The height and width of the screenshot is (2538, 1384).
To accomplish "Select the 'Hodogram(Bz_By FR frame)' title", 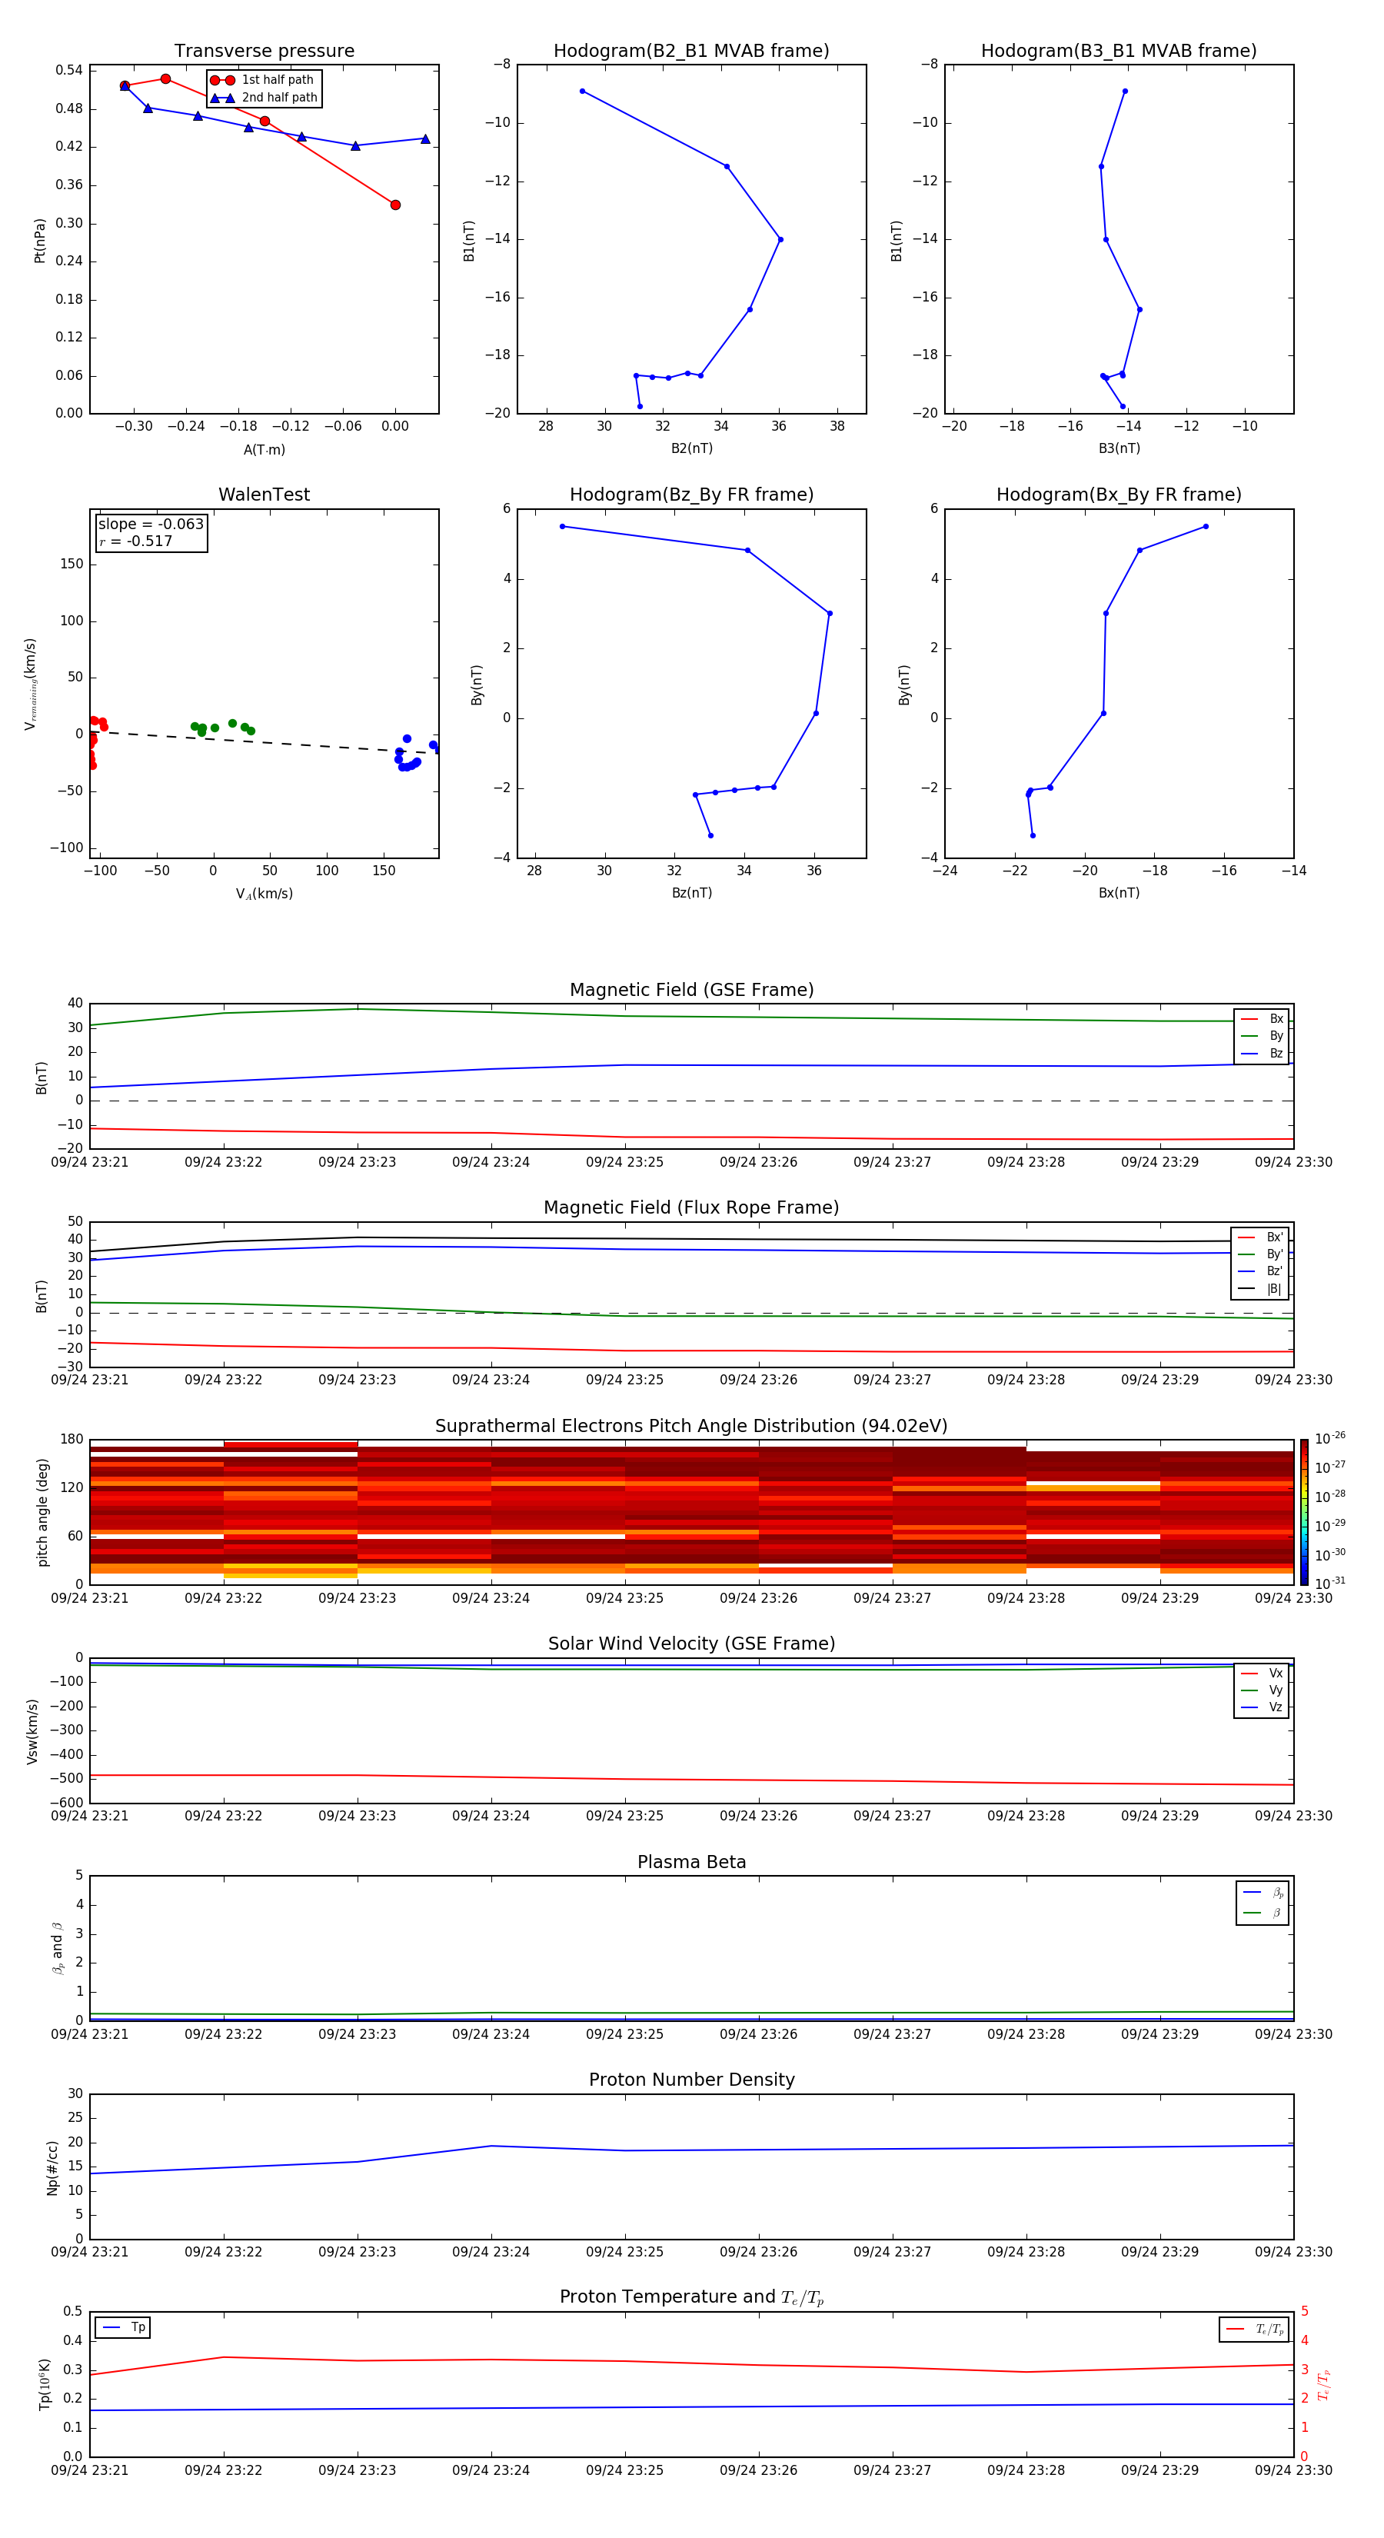I will click(x=691, y=495).
